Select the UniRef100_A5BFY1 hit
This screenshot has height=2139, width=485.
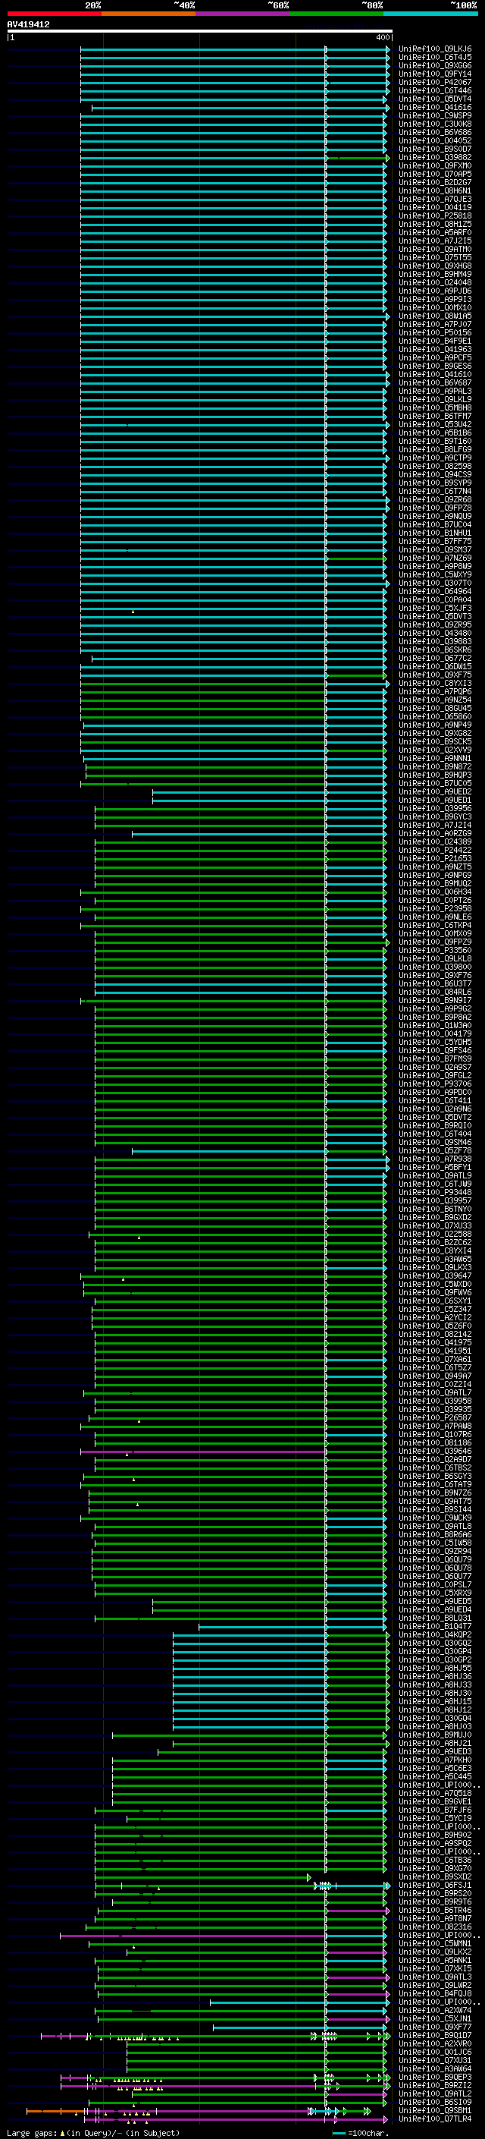click(x=435, y=1168)
